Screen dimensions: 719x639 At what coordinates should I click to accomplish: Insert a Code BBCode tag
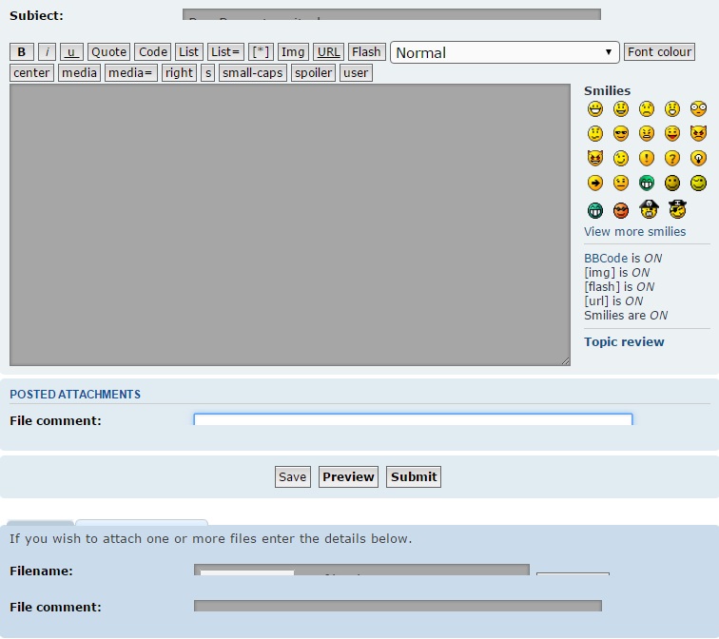point(153,51)
